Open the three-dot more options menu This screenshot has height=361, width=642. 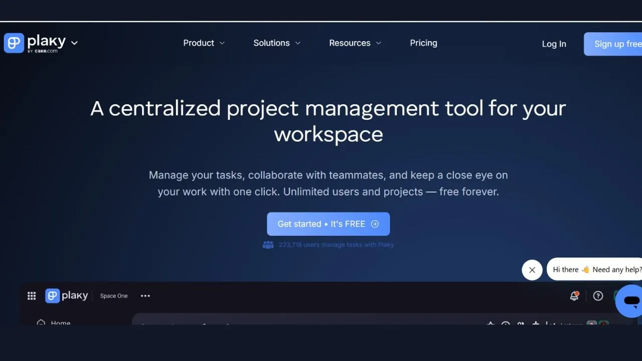145,296
